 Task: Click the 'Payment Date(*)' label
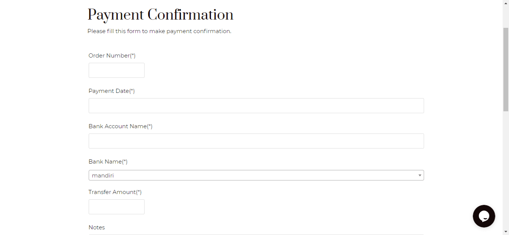(x=112, y=91)
